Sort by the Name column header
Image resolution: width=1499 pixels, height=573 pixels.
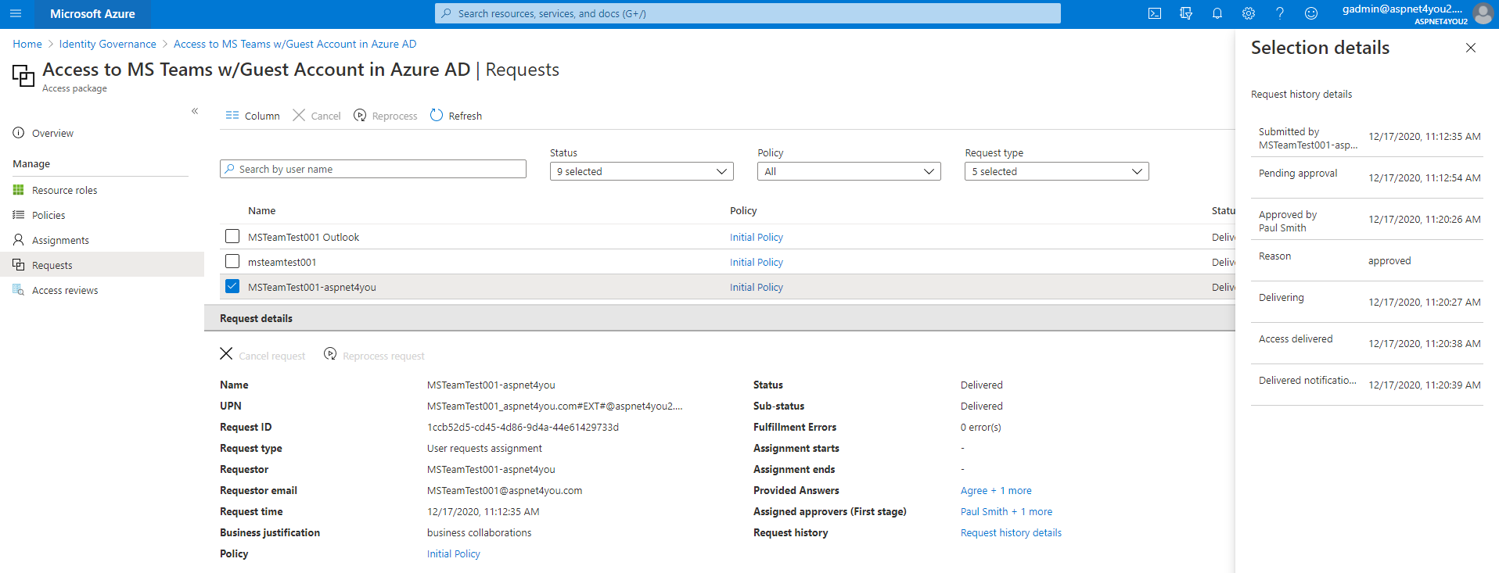pos(261,211)
